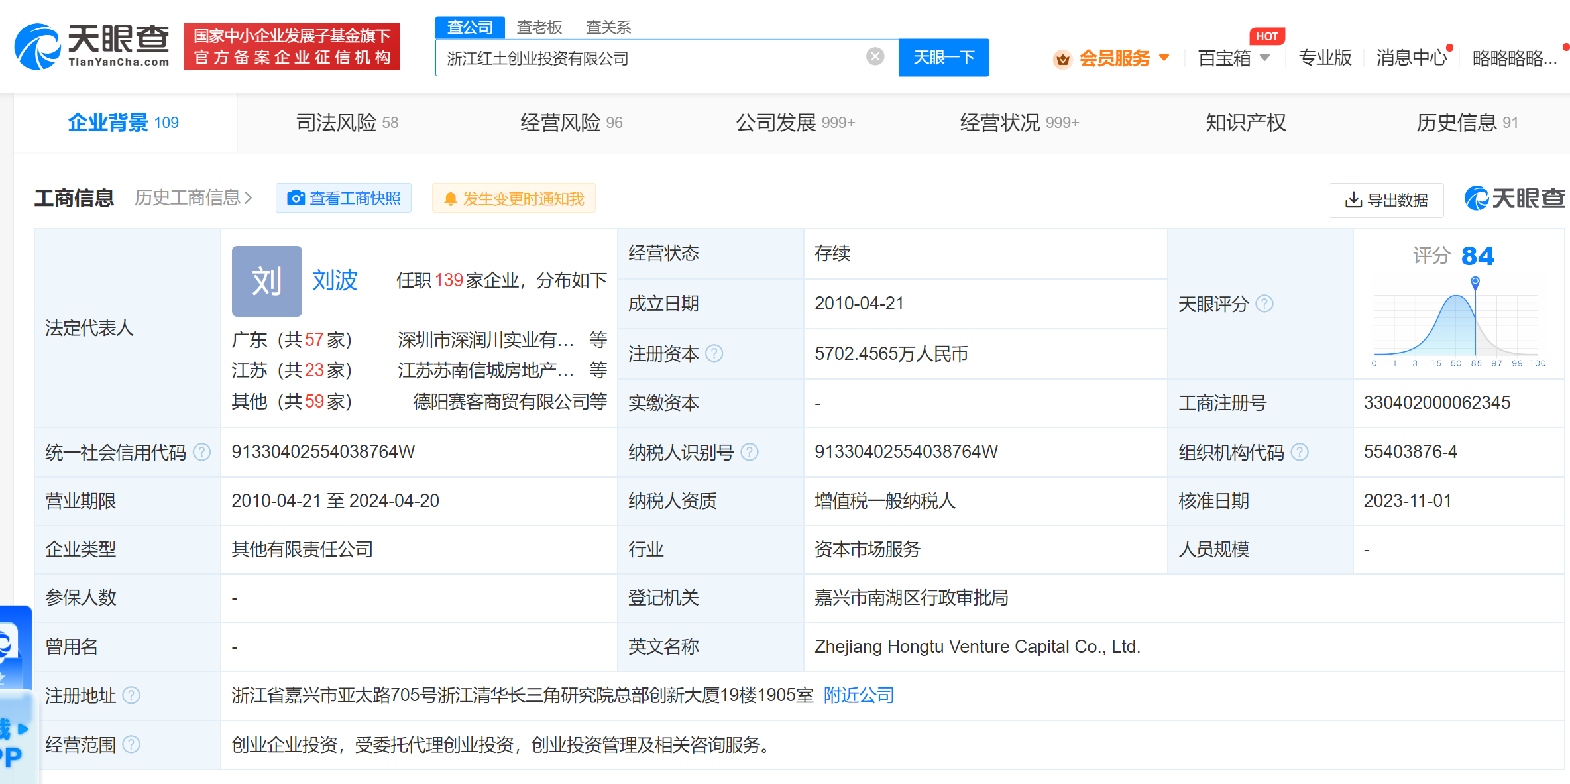Expand the 百宝箱 dropdown menu

(x=1265, y=58)
